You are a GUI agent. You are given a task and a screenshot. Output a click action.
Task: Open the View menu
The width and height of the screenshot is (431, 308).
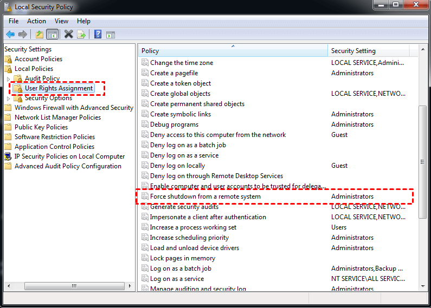point(61,21)
